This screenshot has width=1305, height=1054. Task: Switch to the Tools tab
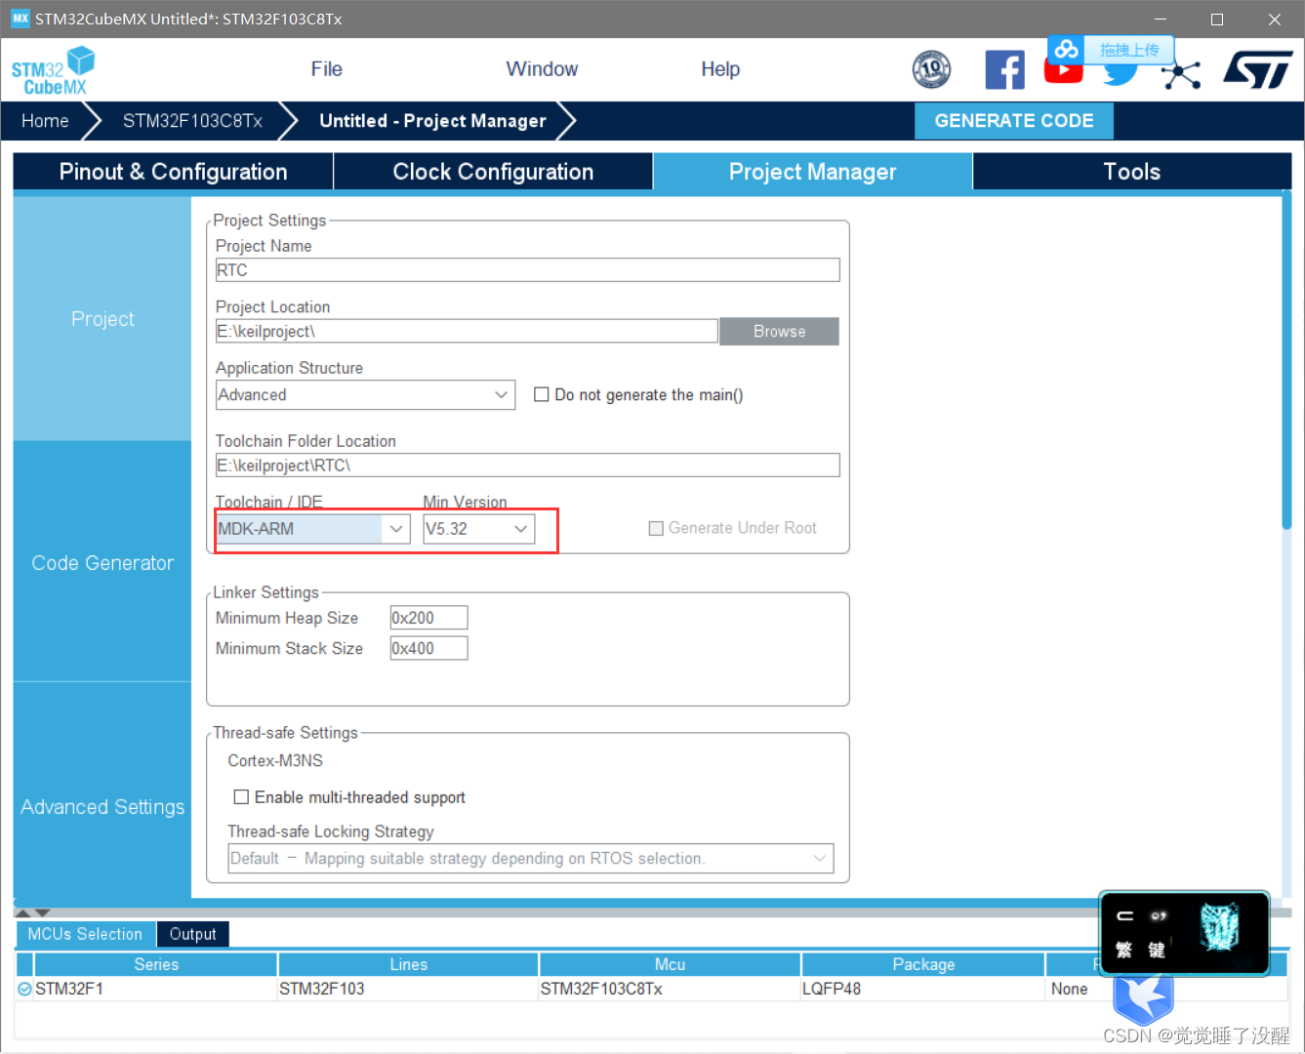[x=1132, y=172]
